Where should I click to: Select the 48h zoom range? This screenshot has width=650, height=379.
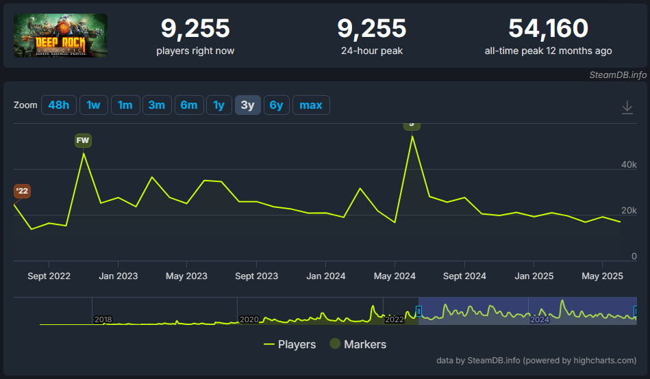tap(59, 105)
